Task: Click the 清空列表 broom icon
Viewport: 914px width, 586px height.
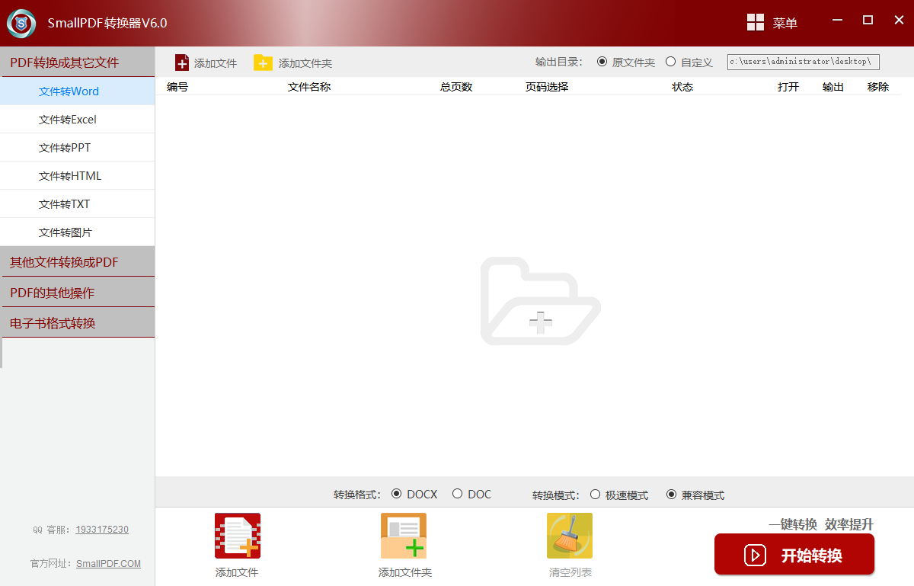Action: point(570,536)
